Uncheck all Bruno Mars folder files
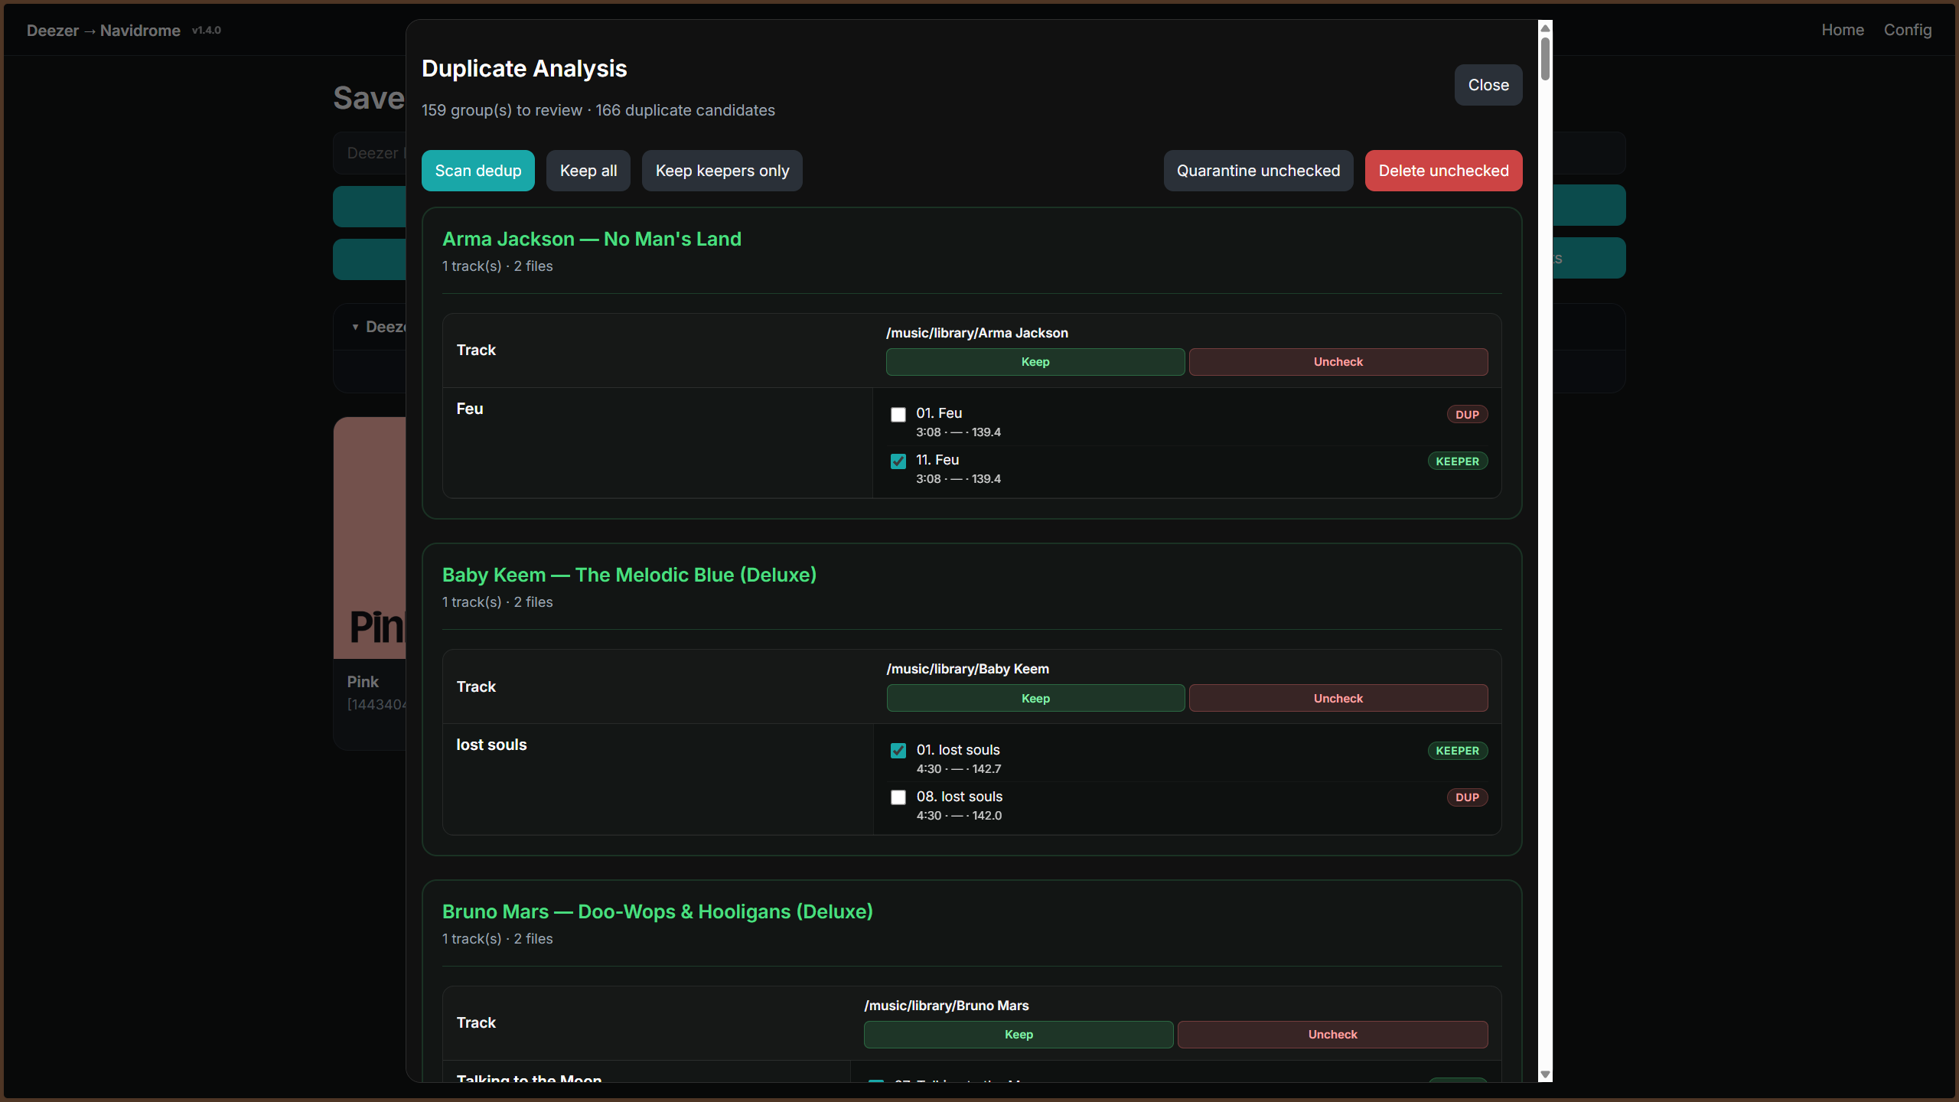This screenshot has height=1102, width=1959. [1333, 1035]
